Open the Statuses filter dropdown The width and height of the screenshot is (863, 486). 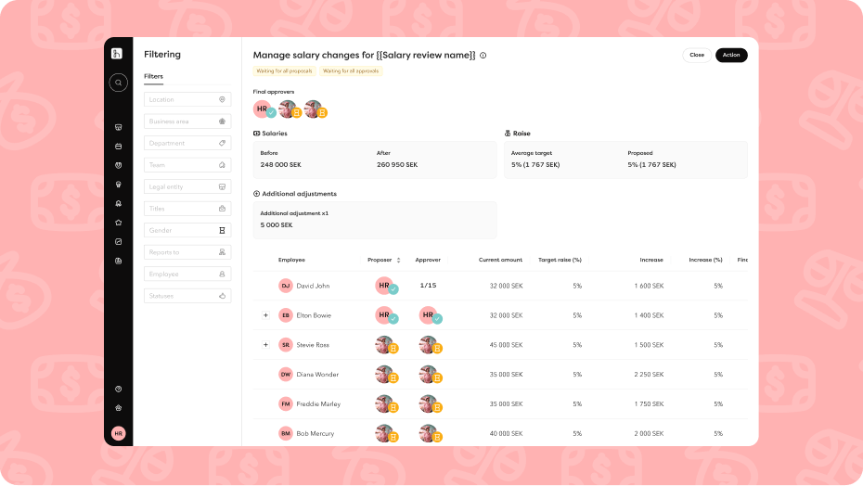[x=187, y=296]
